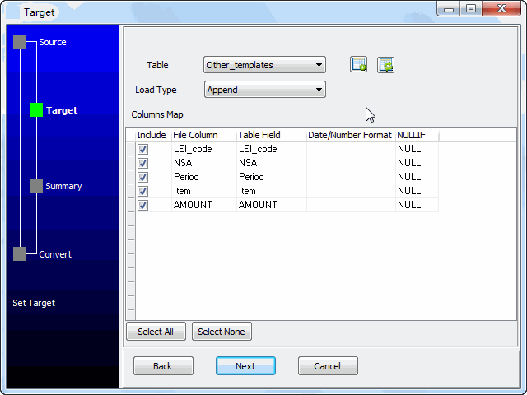Open the Table dropdown showing Other_templates

click(x=264, y=65)
